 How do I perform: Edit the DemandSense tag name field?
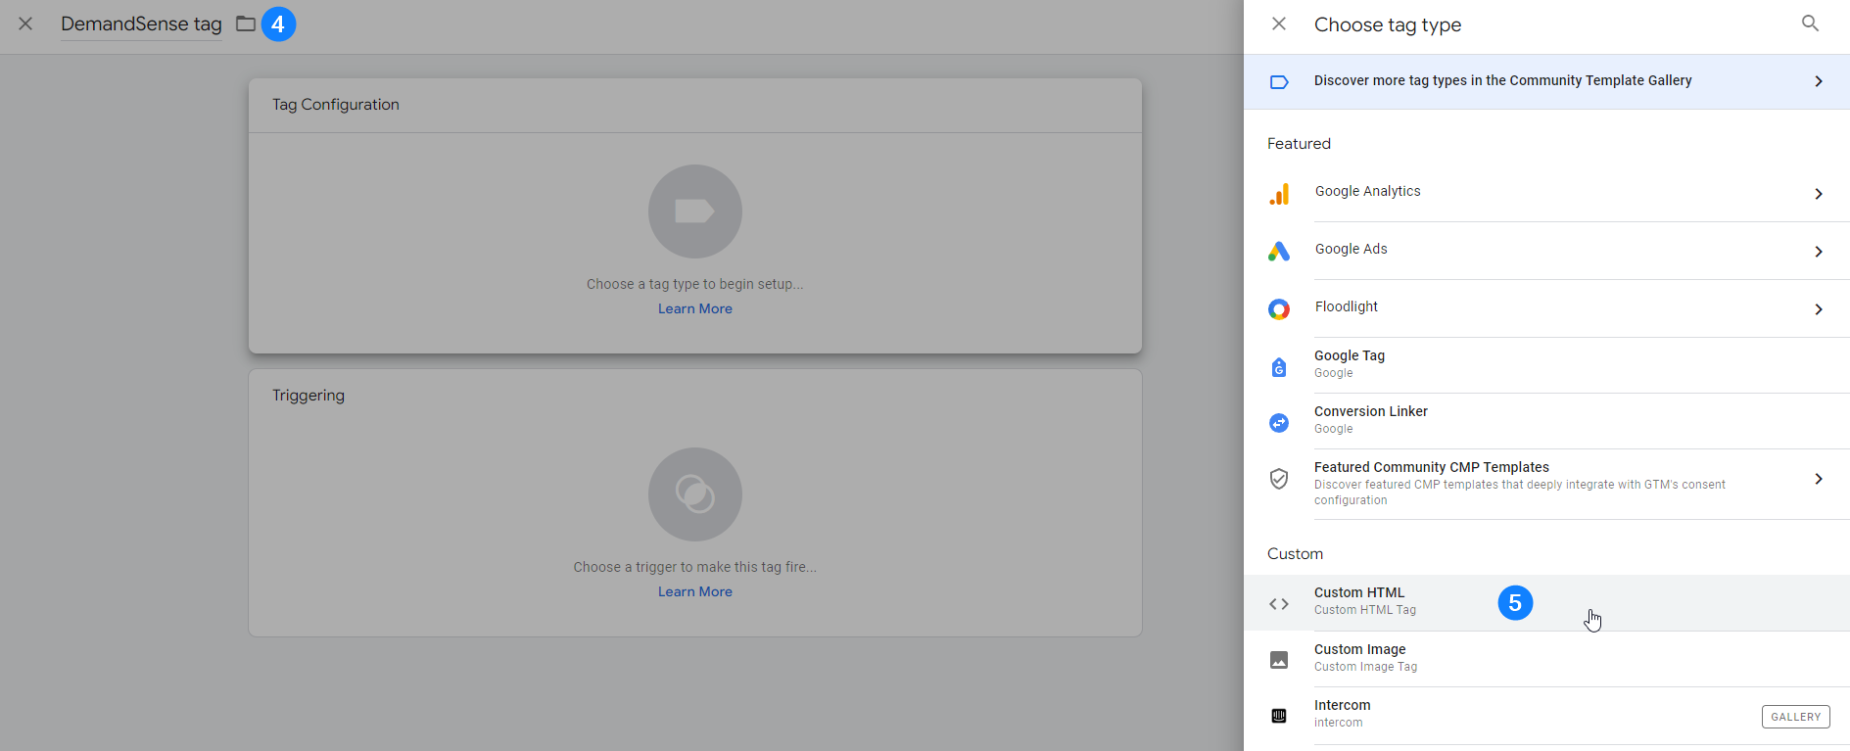(141, 23)
